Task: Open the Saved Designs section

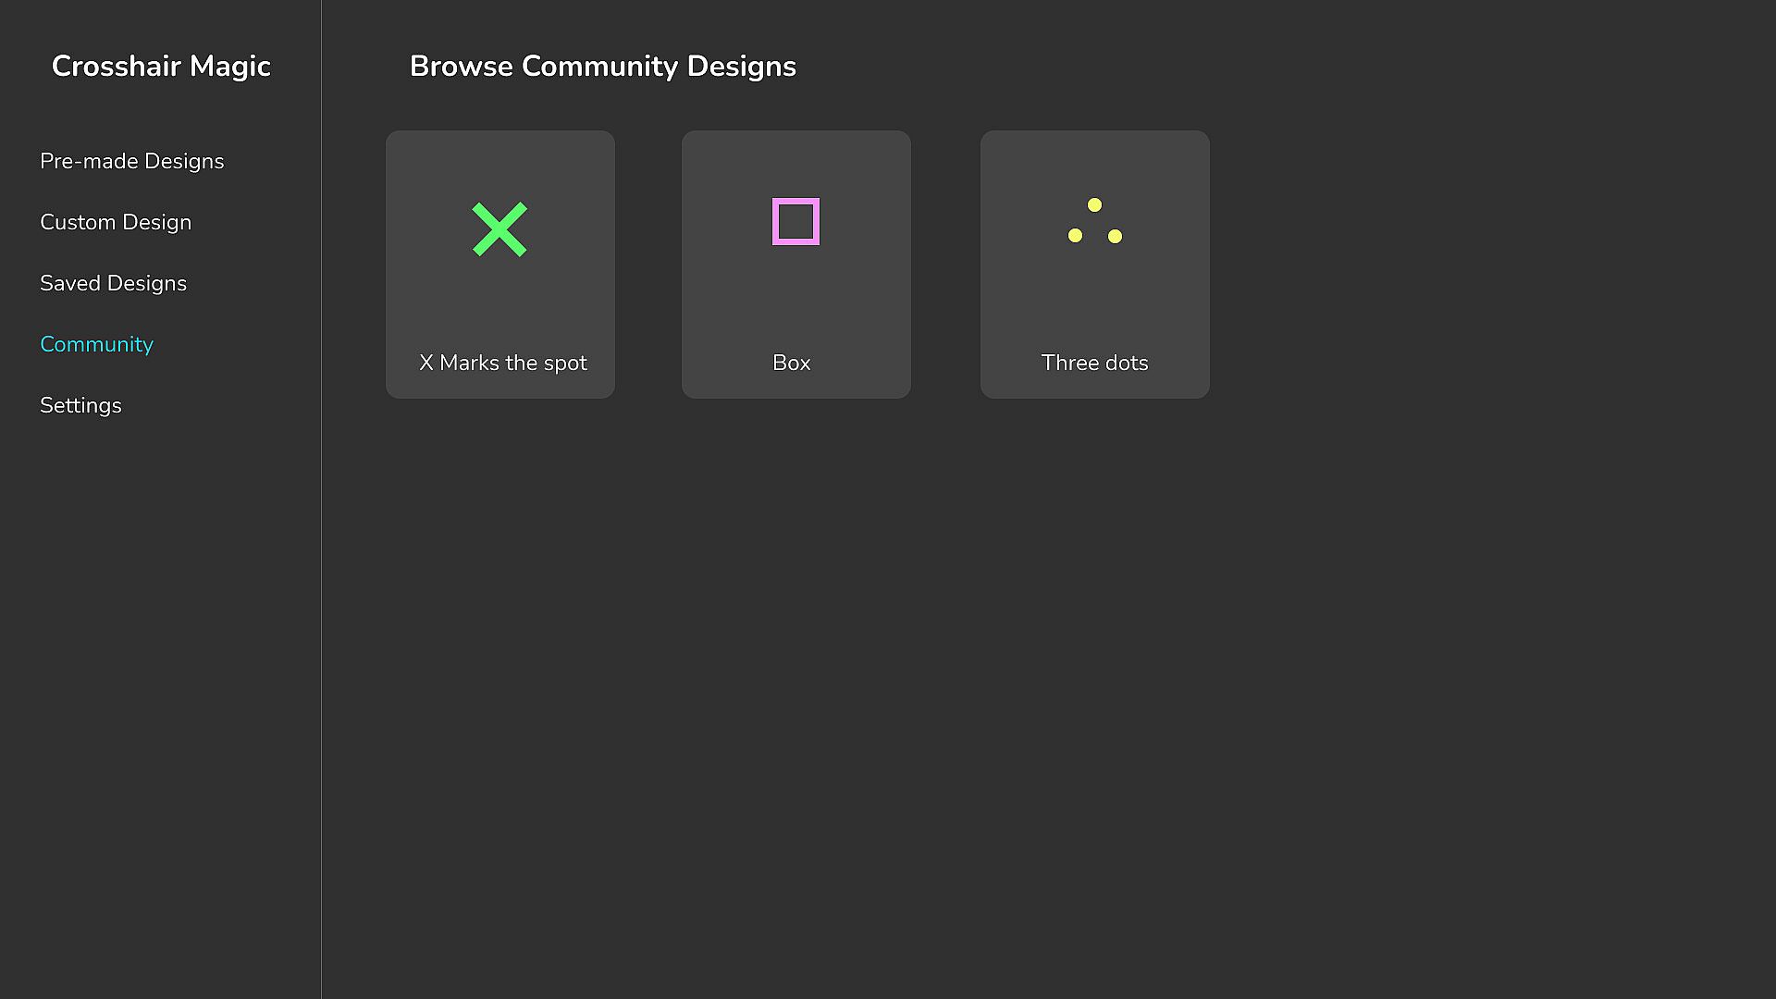Action: tap(113, 283)
